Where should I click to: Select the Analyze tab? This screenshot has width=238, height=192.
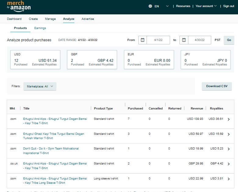click(x=69, y=19)
